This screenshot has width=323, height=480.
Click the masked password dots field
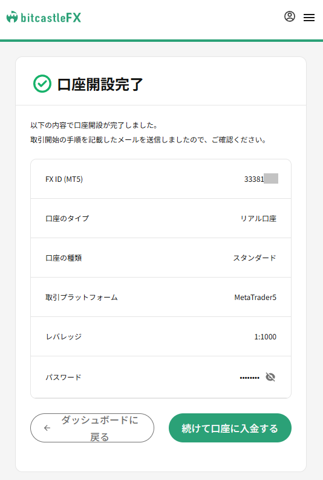(x=249, y=378)
